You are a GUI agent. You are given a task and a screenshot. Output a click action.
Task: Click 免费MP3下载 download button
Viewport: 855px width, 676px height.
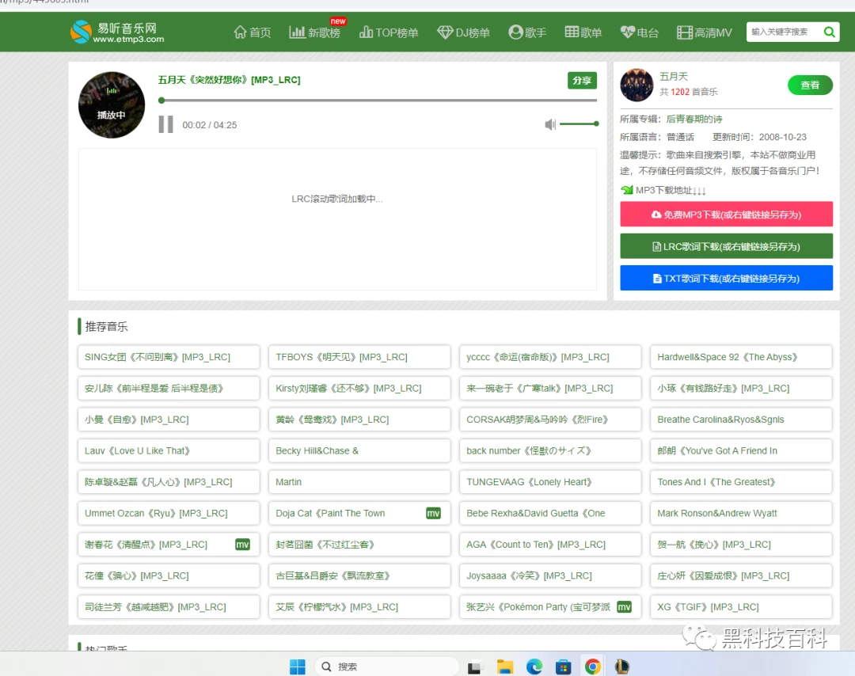[x=726, y=215]
